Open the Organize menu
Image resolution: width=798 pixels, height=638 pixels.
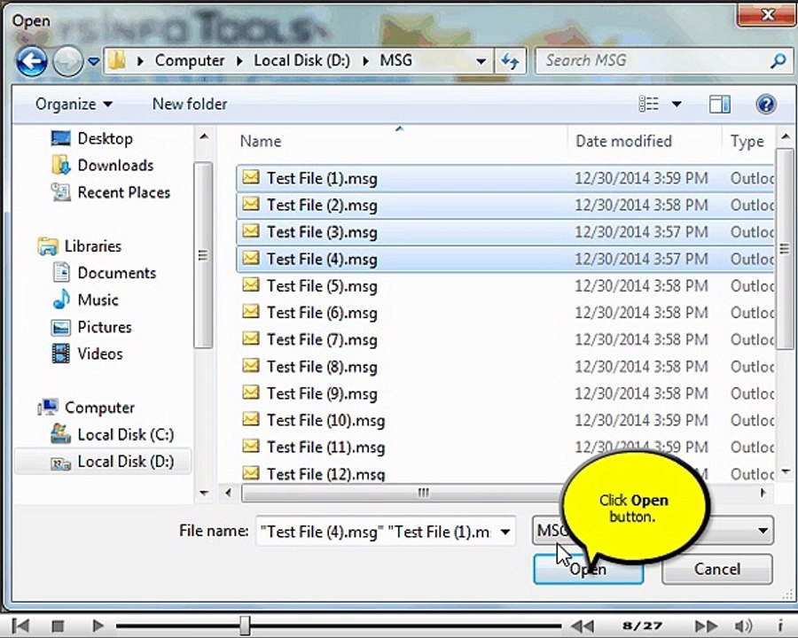(74, 105)
